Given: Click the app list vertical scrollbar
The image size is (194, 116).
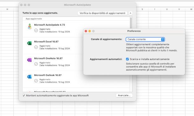Looking at the screenshot, I should click(131, 23).
